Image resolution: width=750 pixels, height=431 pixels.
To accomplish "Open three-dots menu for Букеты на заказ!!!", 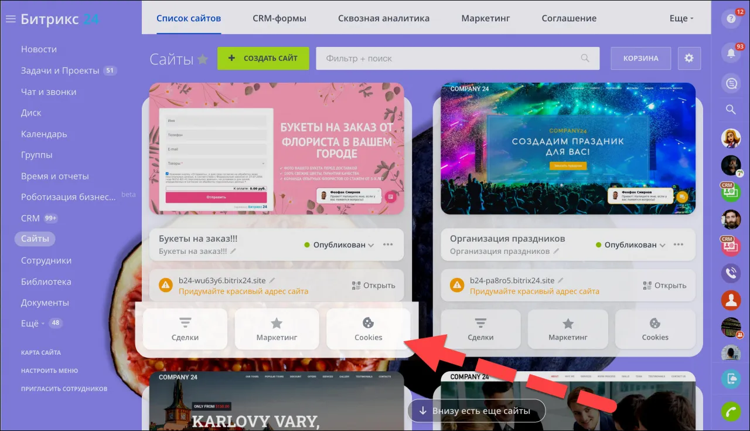I will tap(388, 245).
